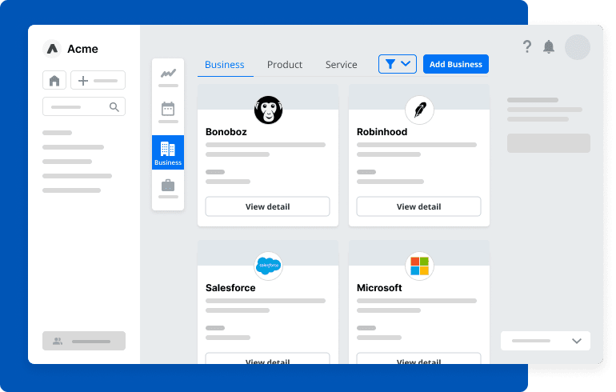The image size is (616, 392).
Task: Select the Robinhood card title
Action: click(382, 132)
